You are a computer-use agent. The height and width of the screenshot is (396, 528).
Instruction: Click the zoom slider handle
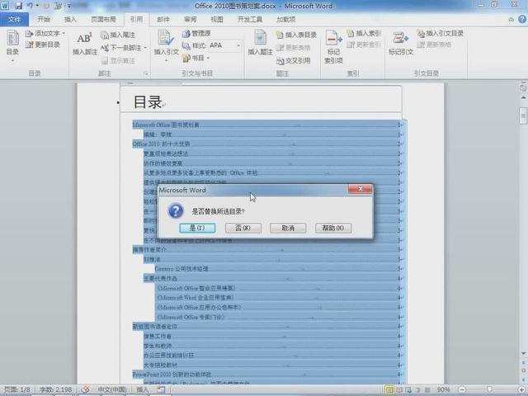(x=489, y=389)
